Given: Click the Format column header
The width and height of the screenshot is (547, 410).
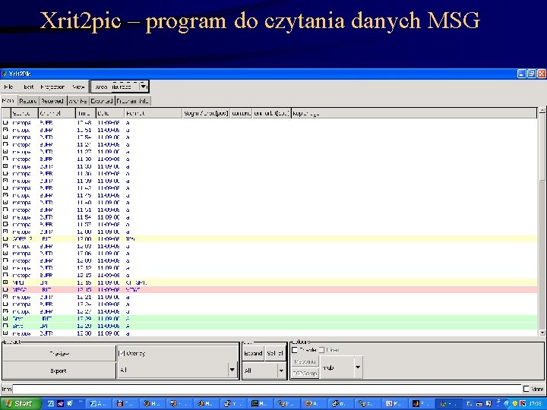Looking at the screenshot, I should [x=153, y=113].
